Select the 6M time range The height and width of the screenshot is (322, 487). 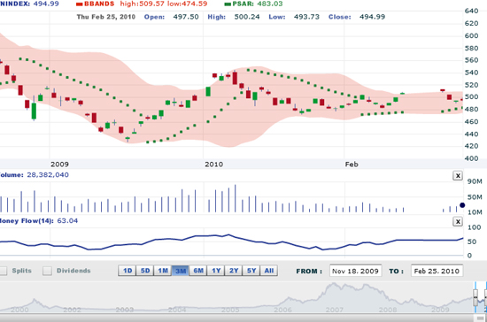tap(198, 271)
